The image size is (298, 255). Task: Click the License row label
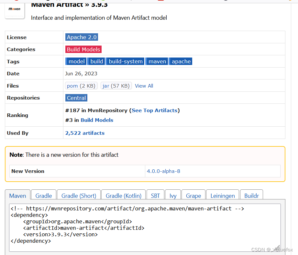click(17, 37)
